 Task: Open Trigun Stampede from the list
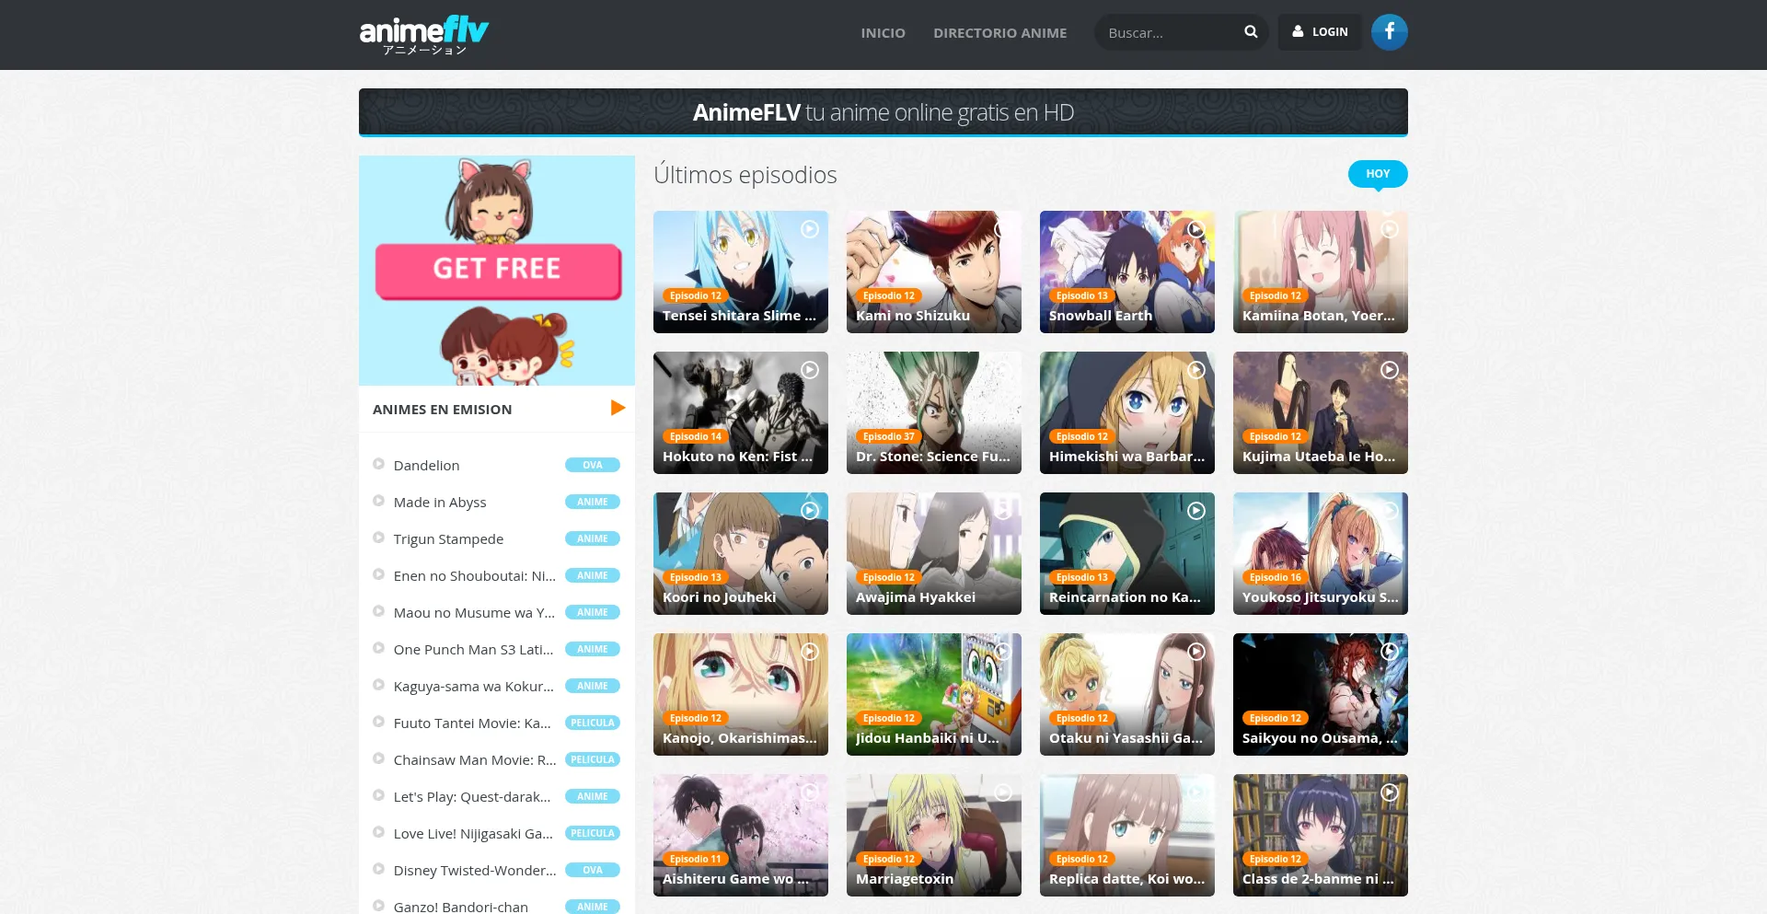(448, 539)
